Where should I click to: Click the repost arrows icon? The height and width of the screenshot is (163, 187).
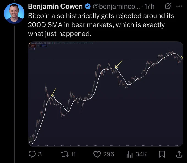point(65,154)
